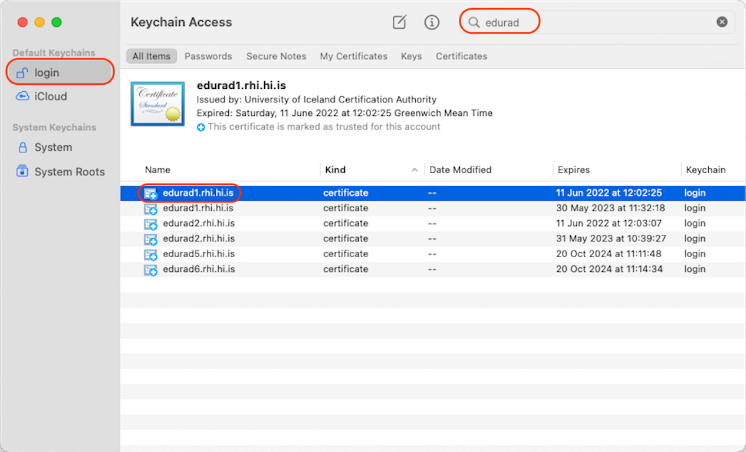Click the Expired Saturday 11 June 2022 text
Viewport: 746px width, 452px height.
[x=344, y=114]
